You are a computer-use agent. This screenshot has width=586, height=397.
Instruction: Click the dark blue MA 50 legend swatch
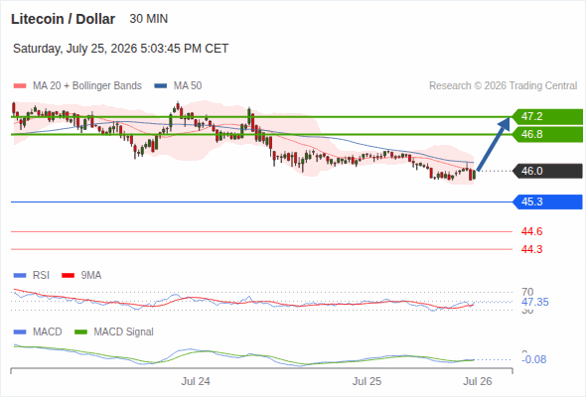tap(161, 86)
